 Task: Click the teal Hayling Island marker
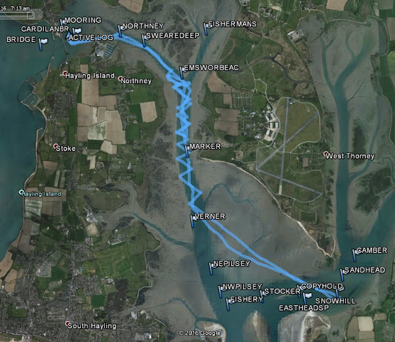click(x=21, y=192)
